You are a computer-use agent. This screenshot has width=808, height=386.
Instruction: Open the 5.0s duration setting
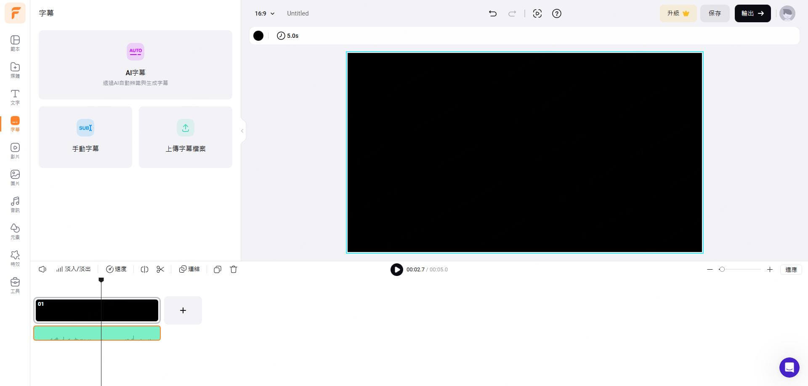coord(287,36)
